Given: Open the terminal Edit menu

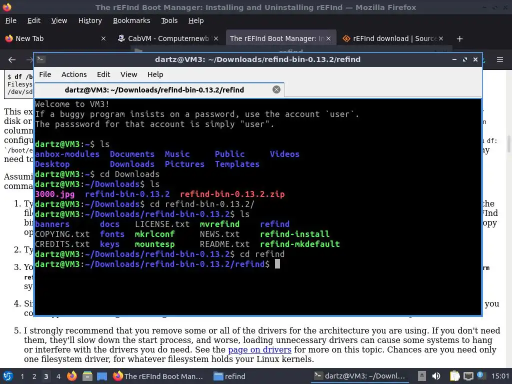Looking at the screenshot, I should tap(103, 74).
